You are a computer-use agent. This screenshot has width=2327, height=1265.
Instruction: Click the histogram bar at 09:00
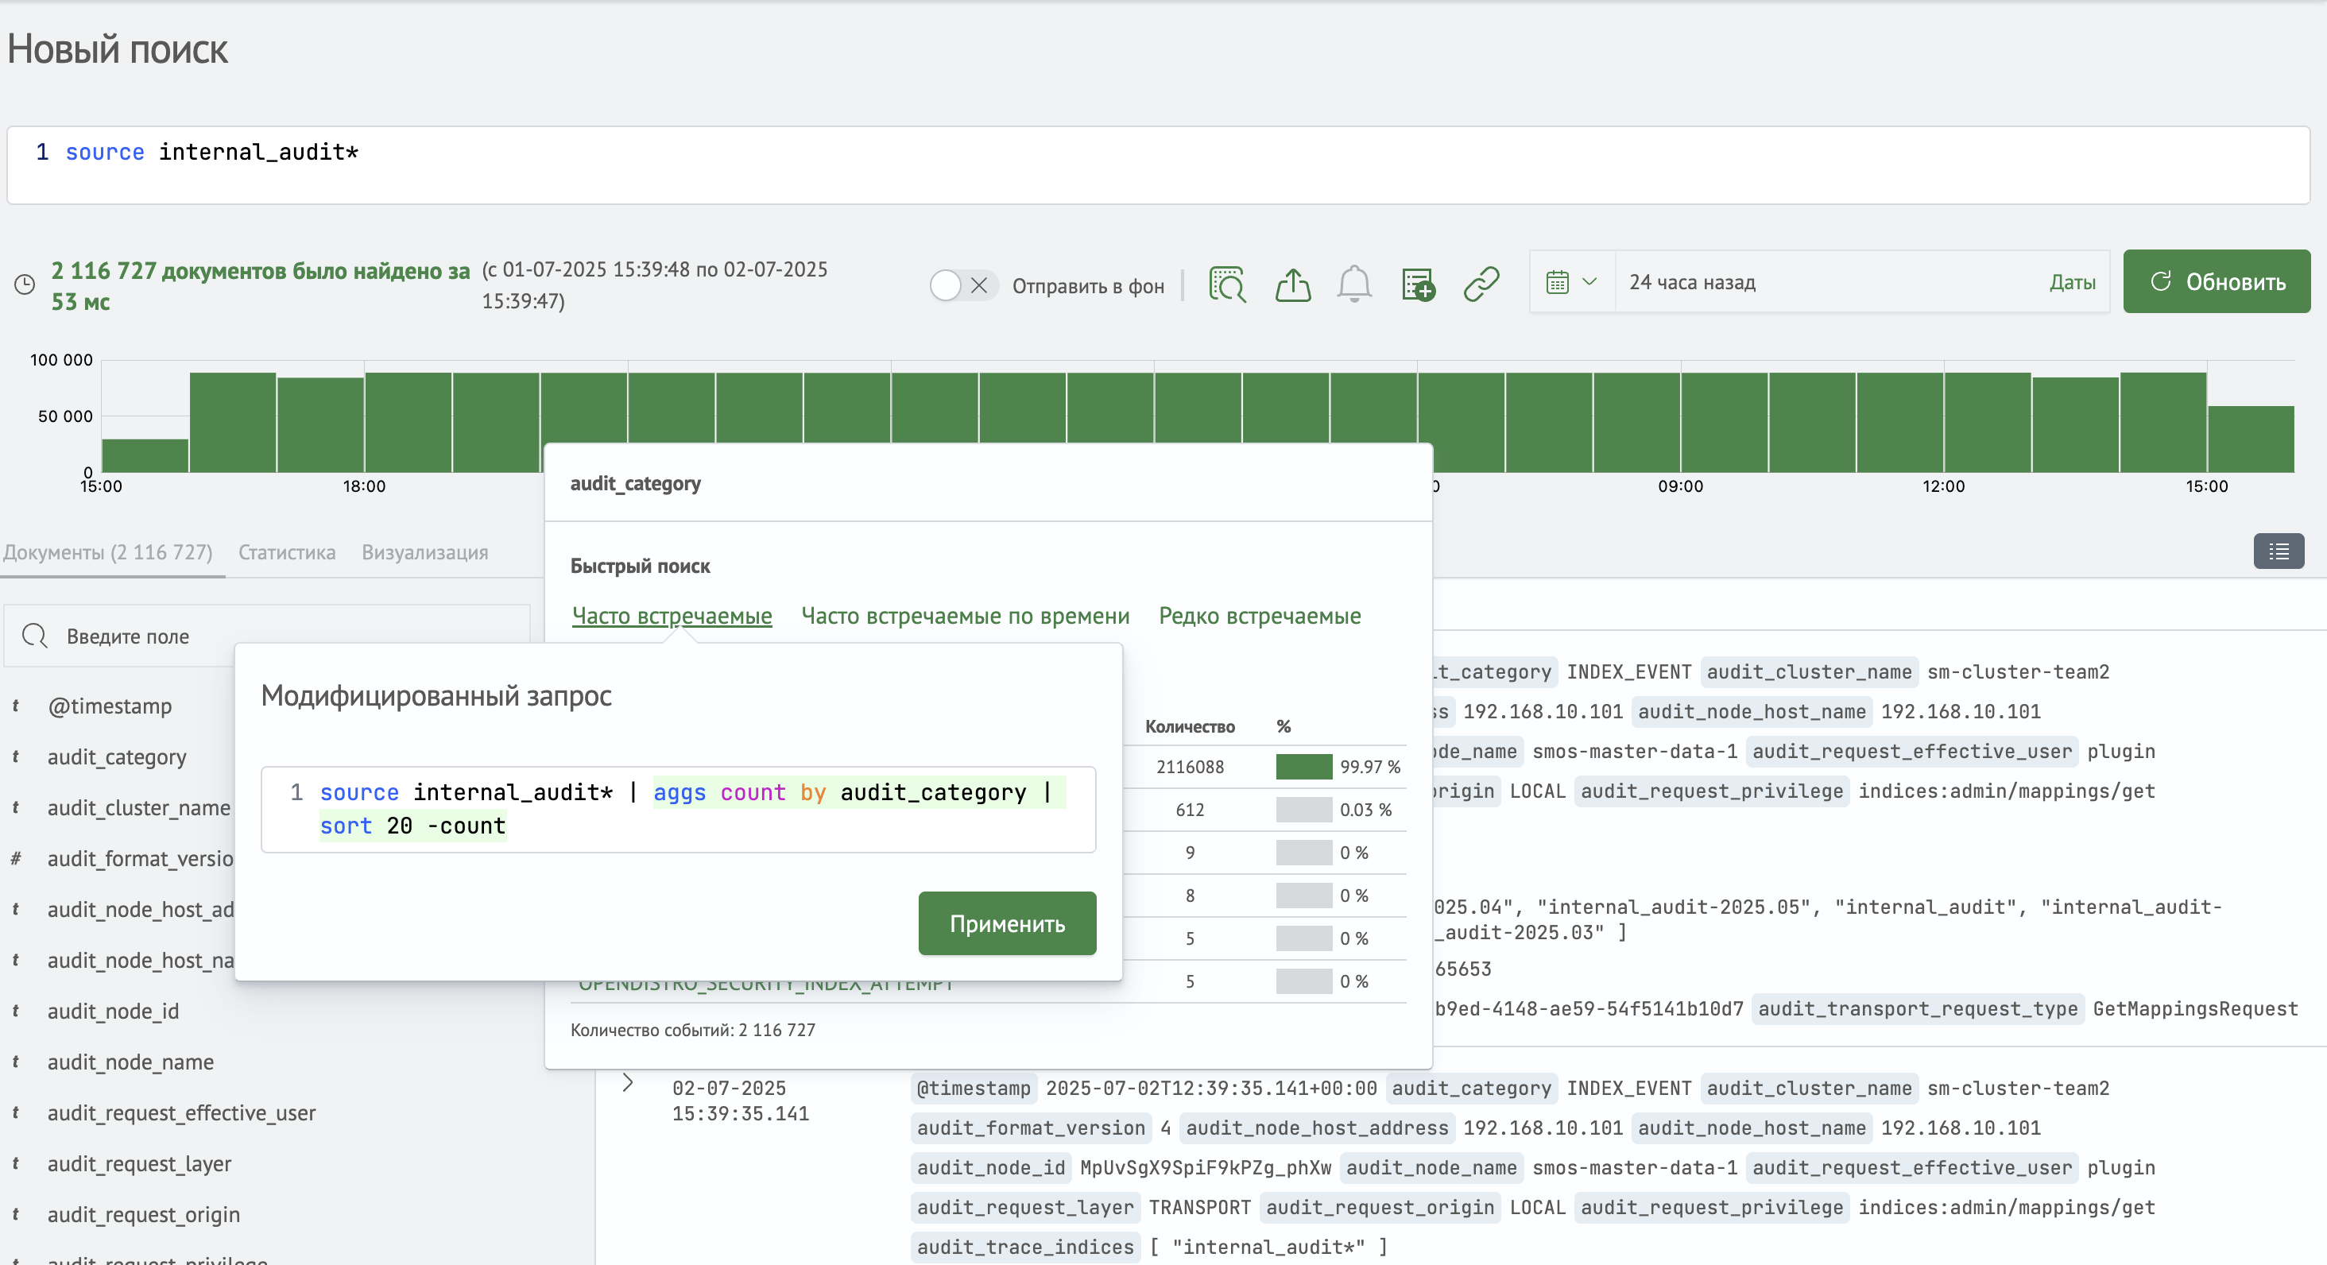[x=1724, y=422]
